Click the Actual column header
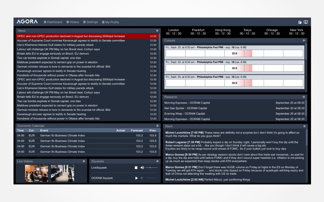Viewport: 324px width, 202px height. point(121,130)
